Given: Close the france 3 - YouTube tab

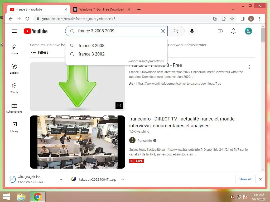Looking at the screenshot, I should click(x=66, y=9).
